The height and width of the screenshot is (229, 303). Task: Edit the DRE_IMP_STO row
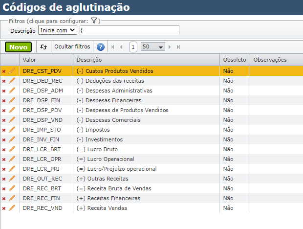(12, 130)
